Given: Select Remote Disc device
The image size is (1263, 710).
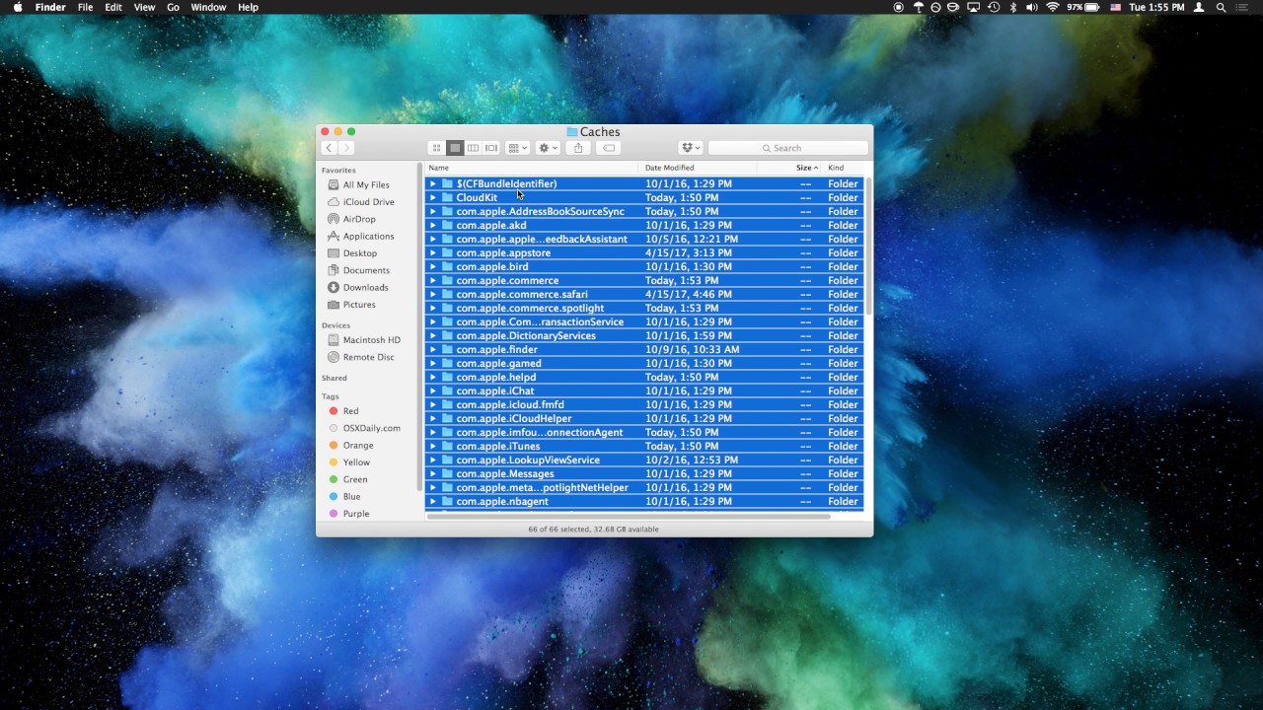Looking at the screenshot, I should coord(368,357).
